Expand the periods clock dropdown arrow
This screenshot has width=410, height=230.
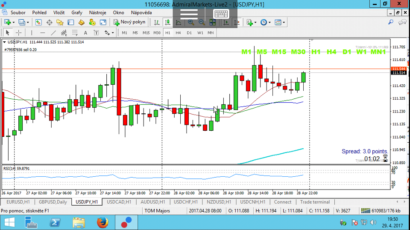[x=269, y=23]
